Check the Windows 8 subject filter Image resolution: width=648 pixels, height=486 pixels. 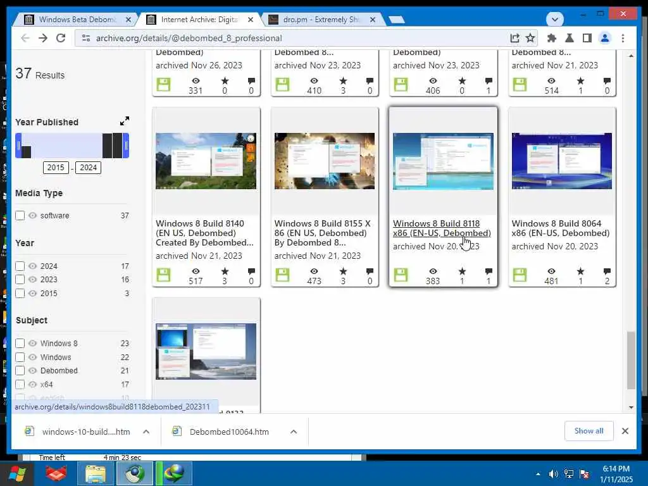point(20,343)
